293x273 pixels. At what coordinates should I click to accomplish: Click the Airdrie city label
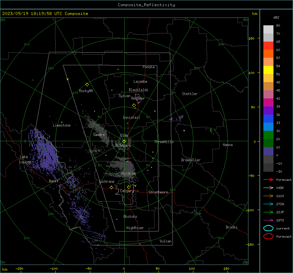128,173
